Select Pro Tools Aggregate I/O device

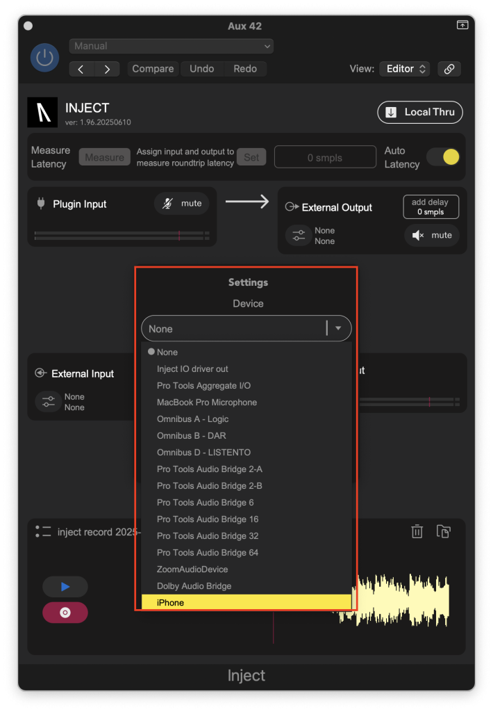[246, 385]
